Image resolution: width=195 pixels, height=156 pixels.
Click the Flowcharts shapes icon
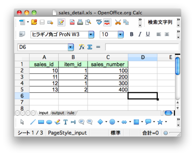click(x=136, y=122)
